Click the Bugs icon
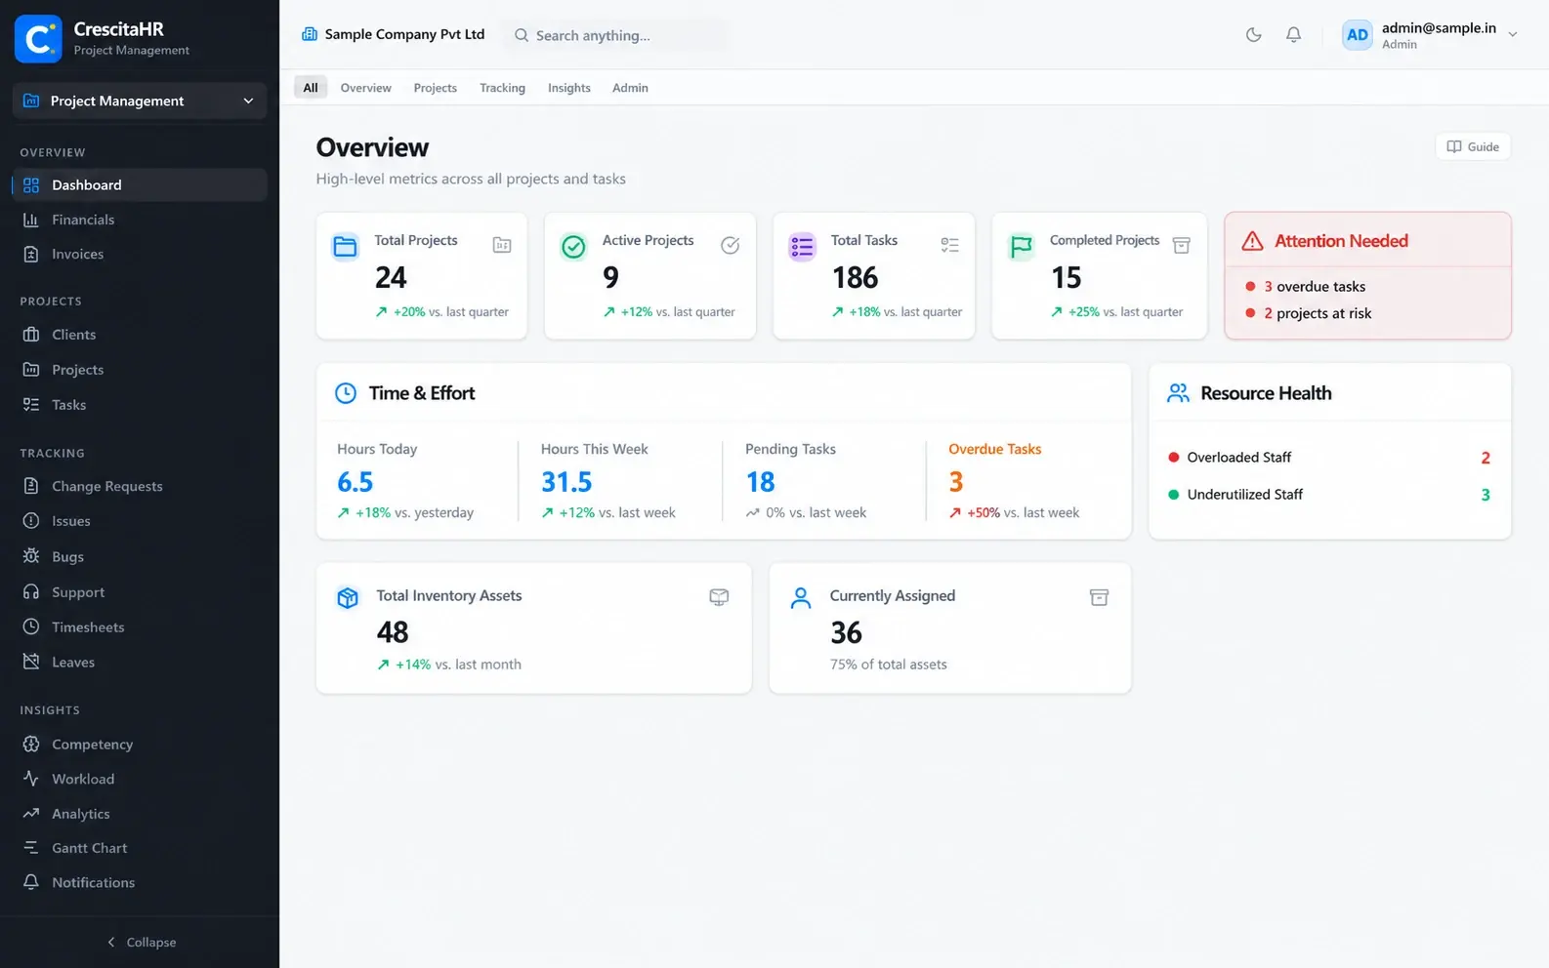 [31, 556]
